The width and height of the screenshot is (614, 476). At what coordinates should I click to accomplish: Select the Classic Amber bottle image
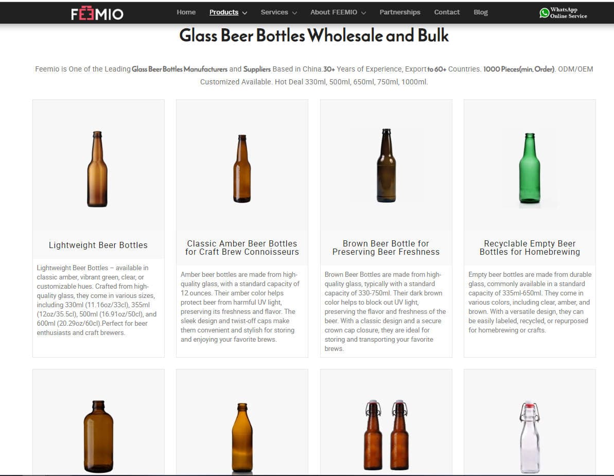tap(242, 169)
